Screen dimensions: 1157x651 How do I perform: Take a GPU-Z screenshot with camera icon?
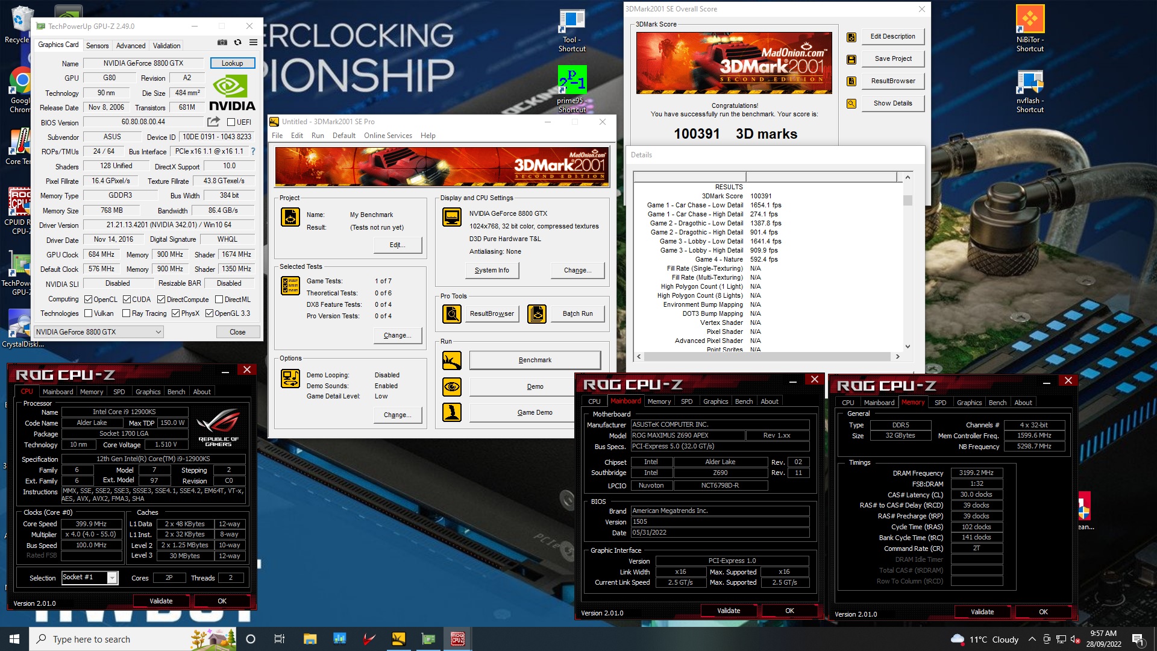pyautogui.click(x=222, y=42)
